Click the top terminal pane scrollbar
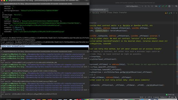 89,48
